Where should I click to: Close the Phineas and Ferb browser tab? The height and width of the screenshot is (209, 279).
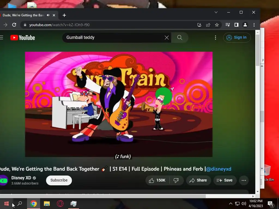(54, 15)
